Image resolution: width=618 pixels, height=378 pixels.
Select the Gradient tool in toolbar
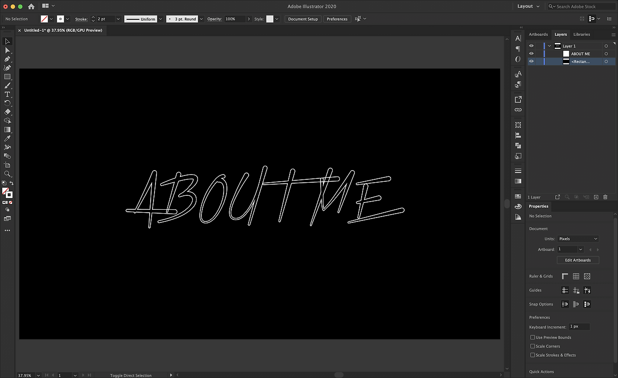(7, 130)
